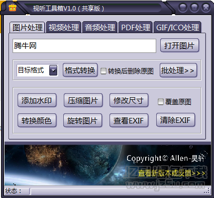The height and width of the screenshot is (198, 214).
Task: Switch to the 图片处理 tab
Action: tap(27, 27)
